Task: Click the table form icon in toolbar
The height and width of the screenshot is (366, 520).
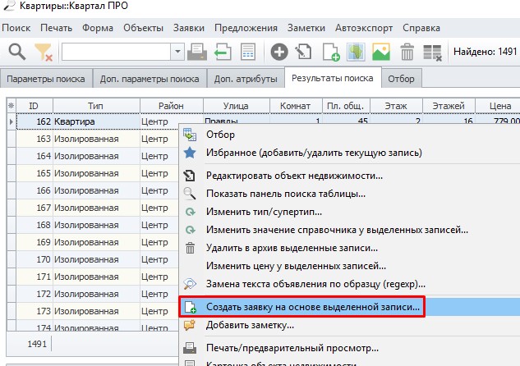Action: 248,52
